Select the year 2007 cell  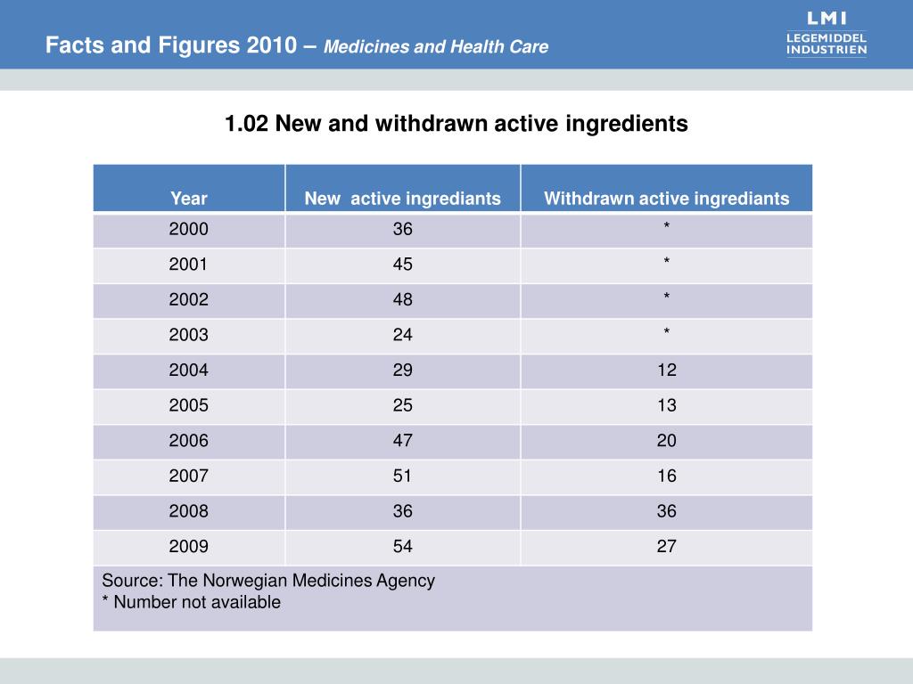[x=189, y=476]
